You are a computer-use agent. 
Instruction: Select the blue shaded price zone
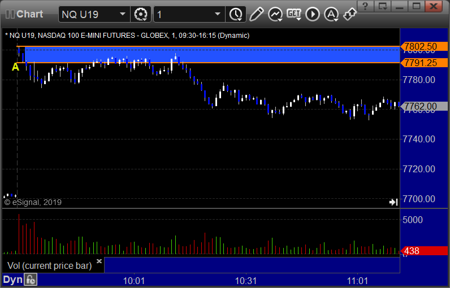tap(213, 54)
